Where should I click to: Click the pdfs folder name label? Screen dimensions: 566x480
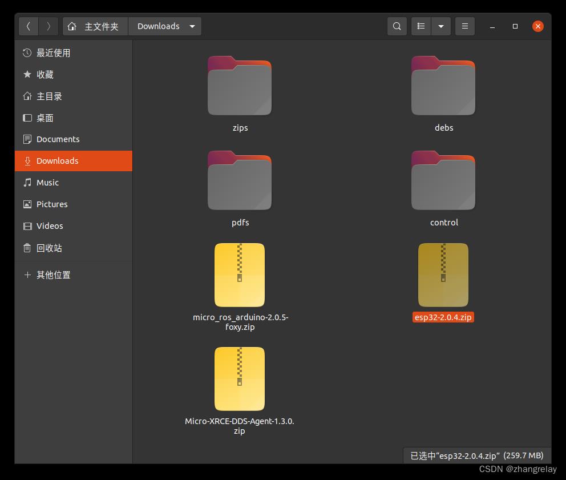tap(240, 223)
